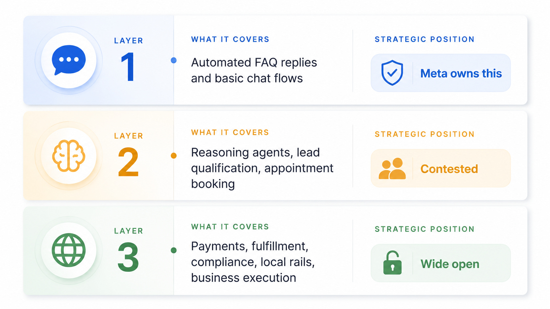Click the orange bullet dot in Layer 2
Screen dimensions: 550x309
click(x=174, y=156)
